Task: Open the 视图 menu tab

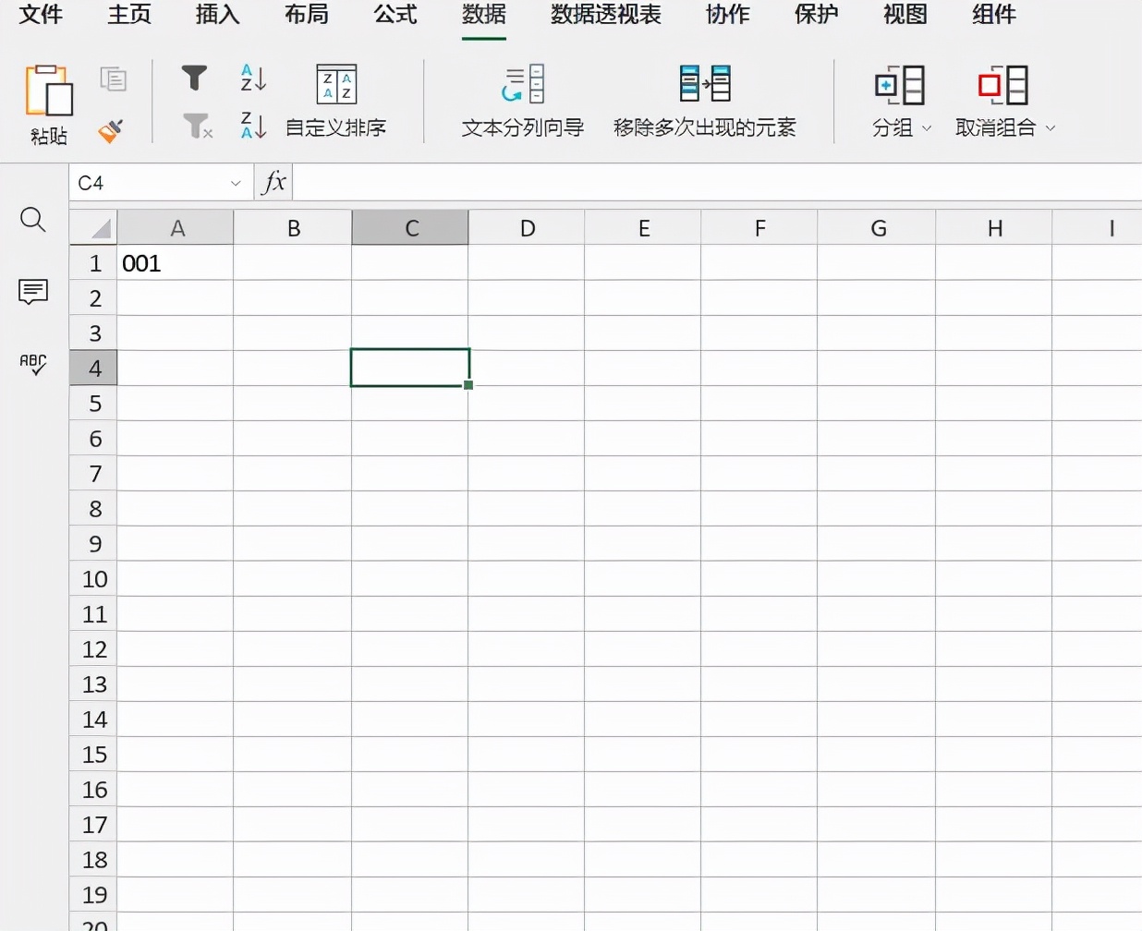Action: [903, 15]
